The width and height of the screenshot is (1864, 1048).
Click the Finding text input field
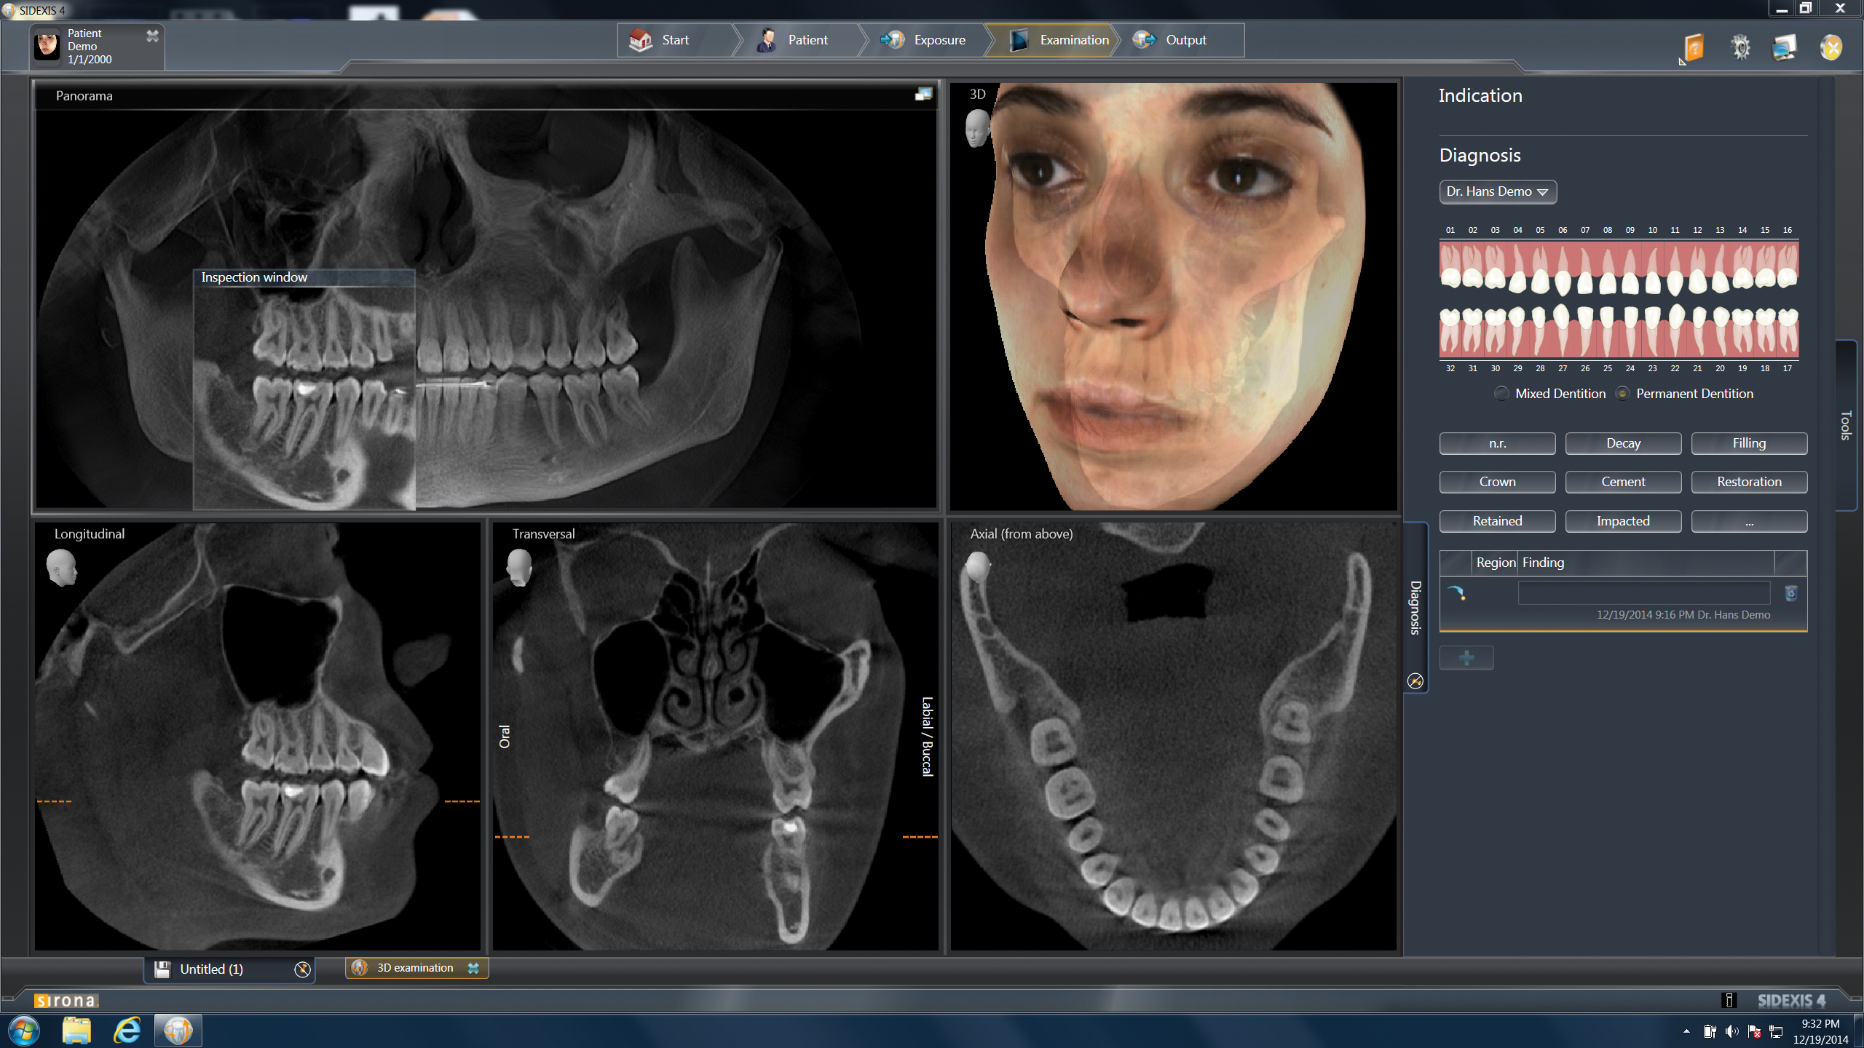(1643, 593)
